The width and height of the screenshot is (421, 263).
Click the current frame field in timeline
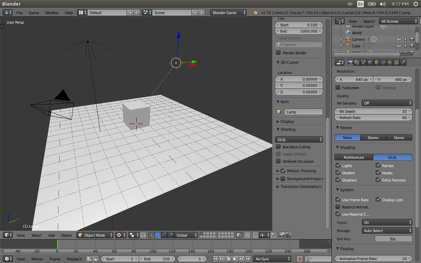(x=192, y=259)
